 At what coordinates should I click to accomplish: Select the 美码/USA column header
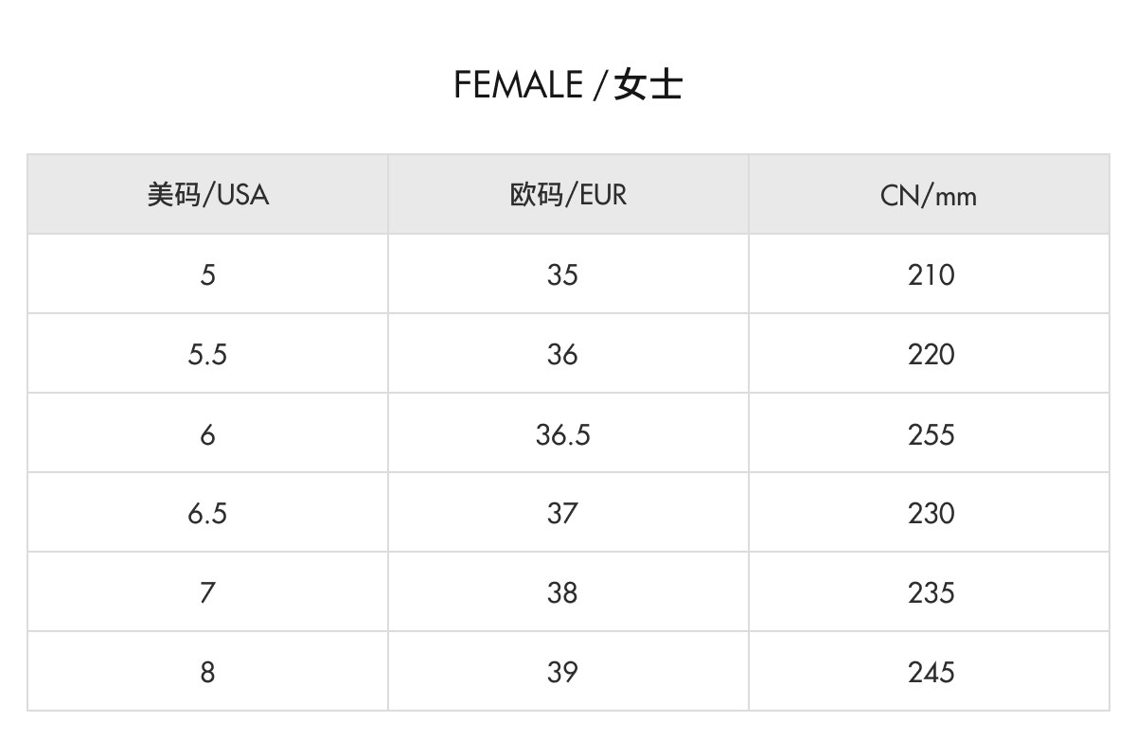click(207, 195)
